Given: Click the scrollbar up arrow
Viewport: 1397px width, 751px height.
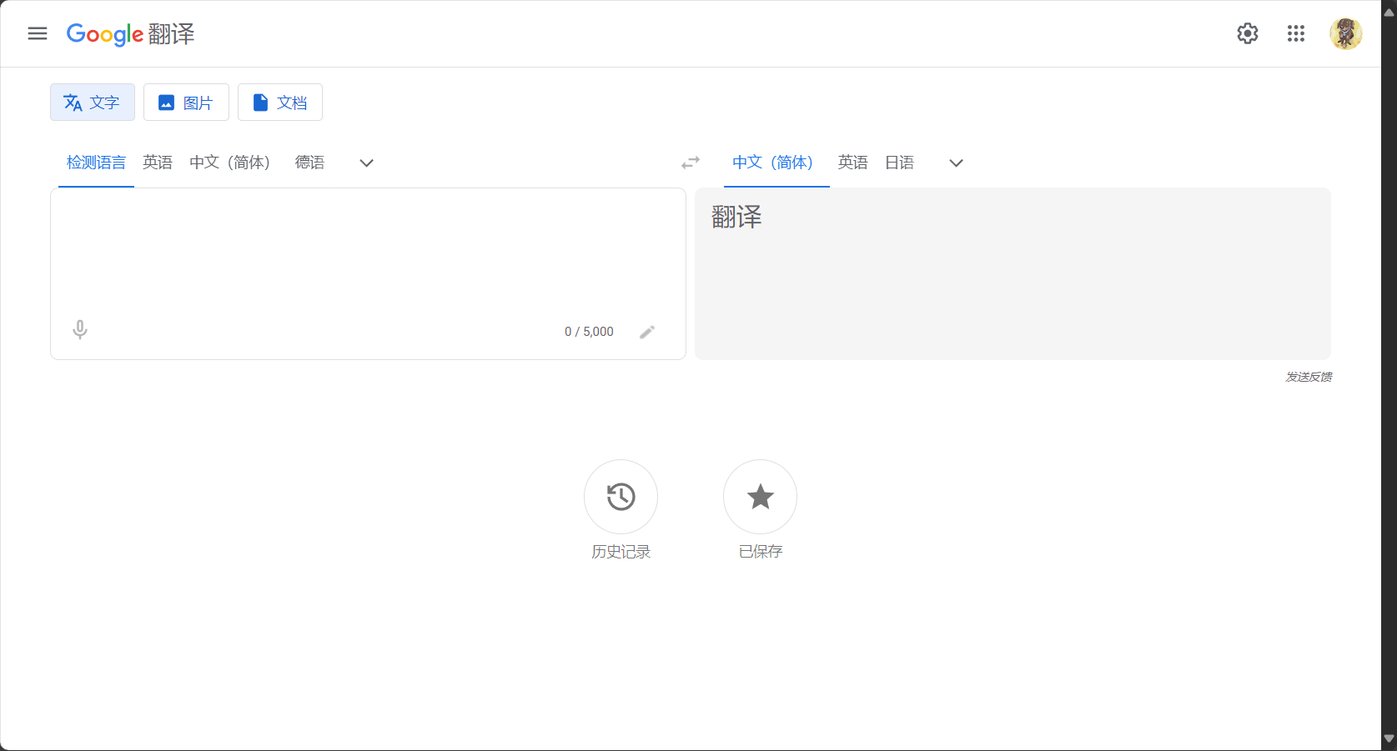Looking at the screenshot, I should coord(1389,11).
